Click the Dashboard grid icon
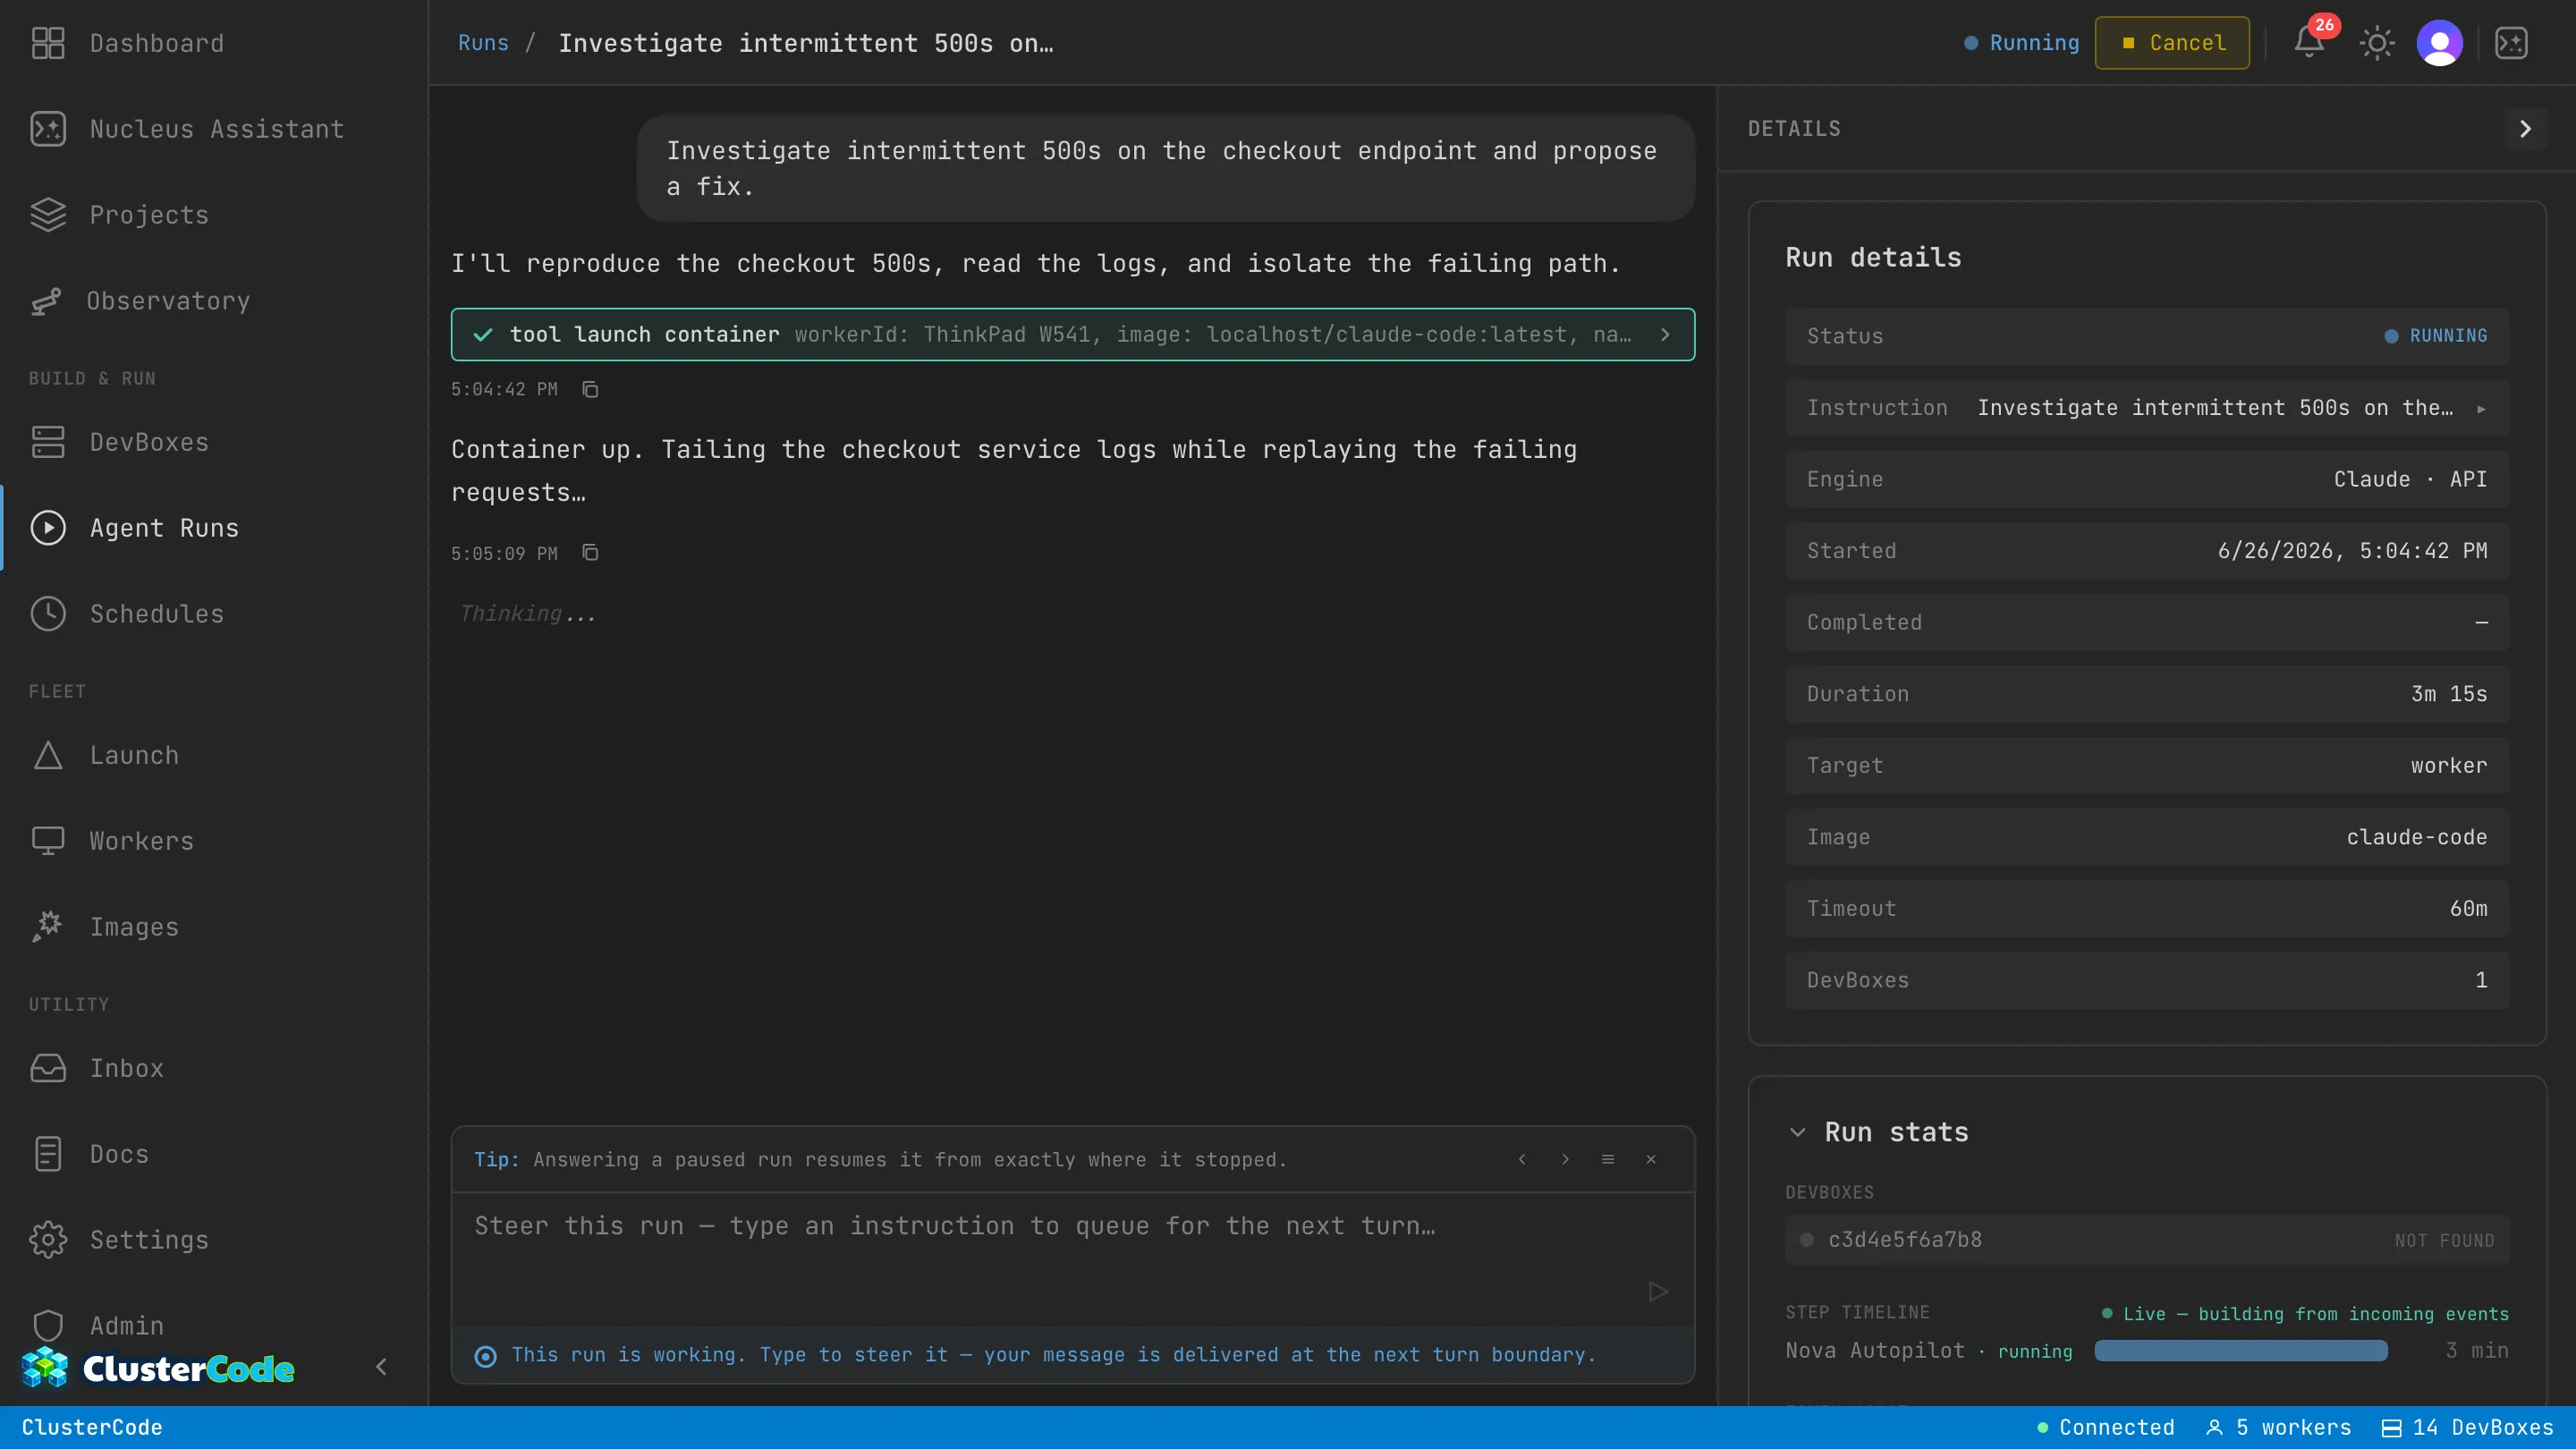 tap(48, 43)
